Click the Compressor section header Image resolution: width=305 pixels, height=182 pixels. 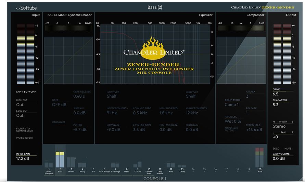(x=255, y=15)
